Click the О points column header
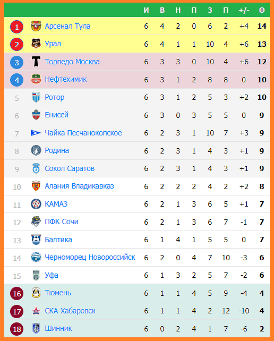 click(x=262, y=10)
